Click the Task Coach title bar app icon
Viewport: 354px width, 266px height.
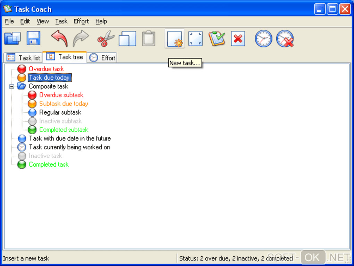tap(8, 9)
